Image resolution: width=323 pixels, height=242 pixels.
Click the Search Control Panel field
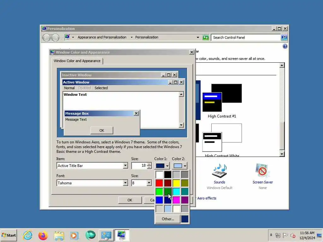(246, 37)
